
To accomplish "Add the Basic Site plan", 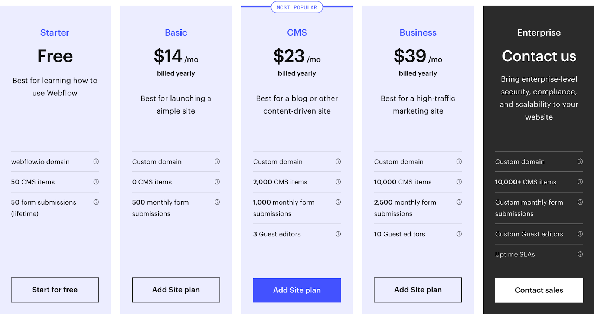I will 176,290.
